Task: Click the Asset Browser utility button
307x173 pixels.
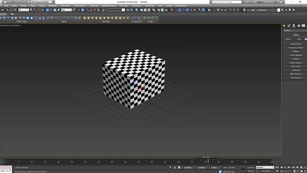Action: pos(295,44)
